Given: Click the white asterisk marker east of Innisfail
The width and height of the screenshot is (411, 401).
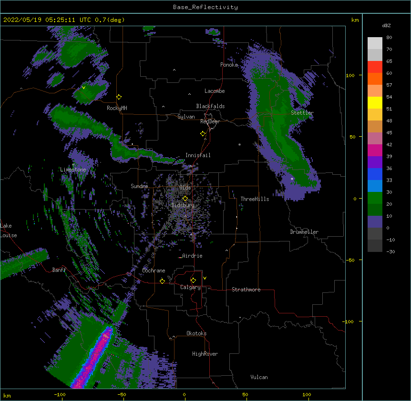Looking at the screenshot, I should click(x=239, y=144).
